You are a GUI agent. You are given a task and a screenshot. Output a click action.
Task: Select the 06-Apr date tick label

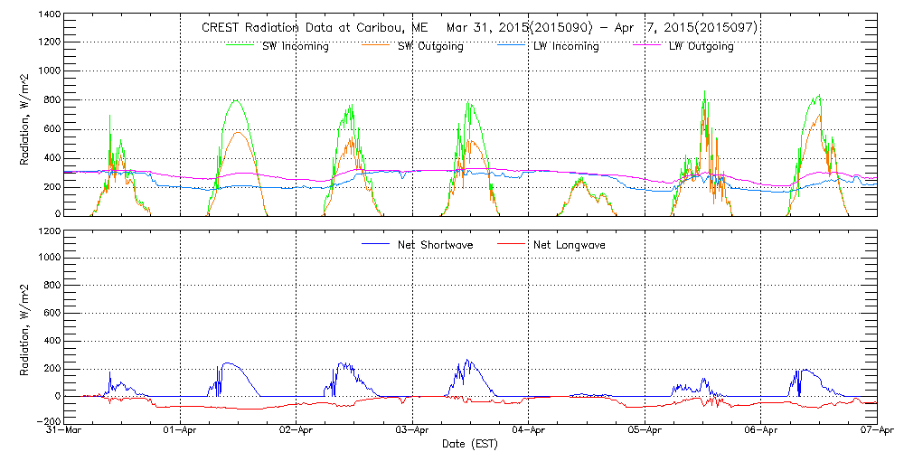click(761, 432)
